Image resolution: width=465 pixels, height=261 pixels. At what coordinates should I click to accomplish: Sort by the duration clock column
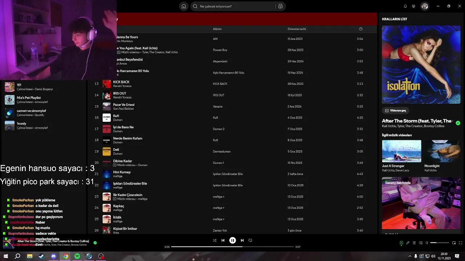point(361,29)
